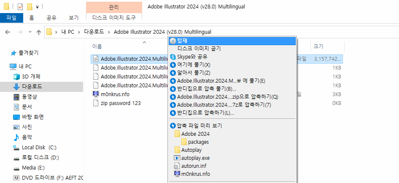Click the Adobe 2024 folder icon in the preview

tap(178, 134)
